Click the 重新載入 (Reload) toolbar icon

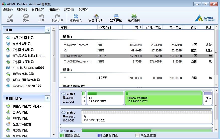(76, 18)
